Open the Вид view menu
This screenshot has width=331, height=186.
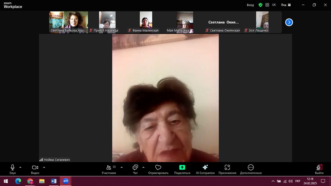286,5
